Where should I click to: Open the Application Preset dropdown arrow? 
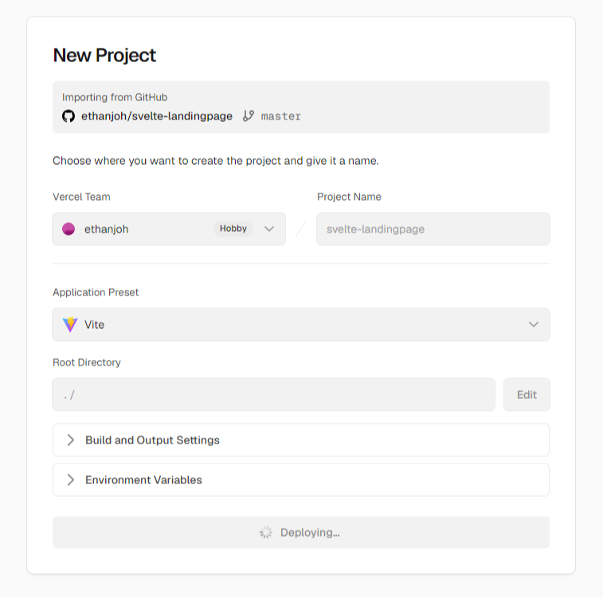(x=534, y=325)
